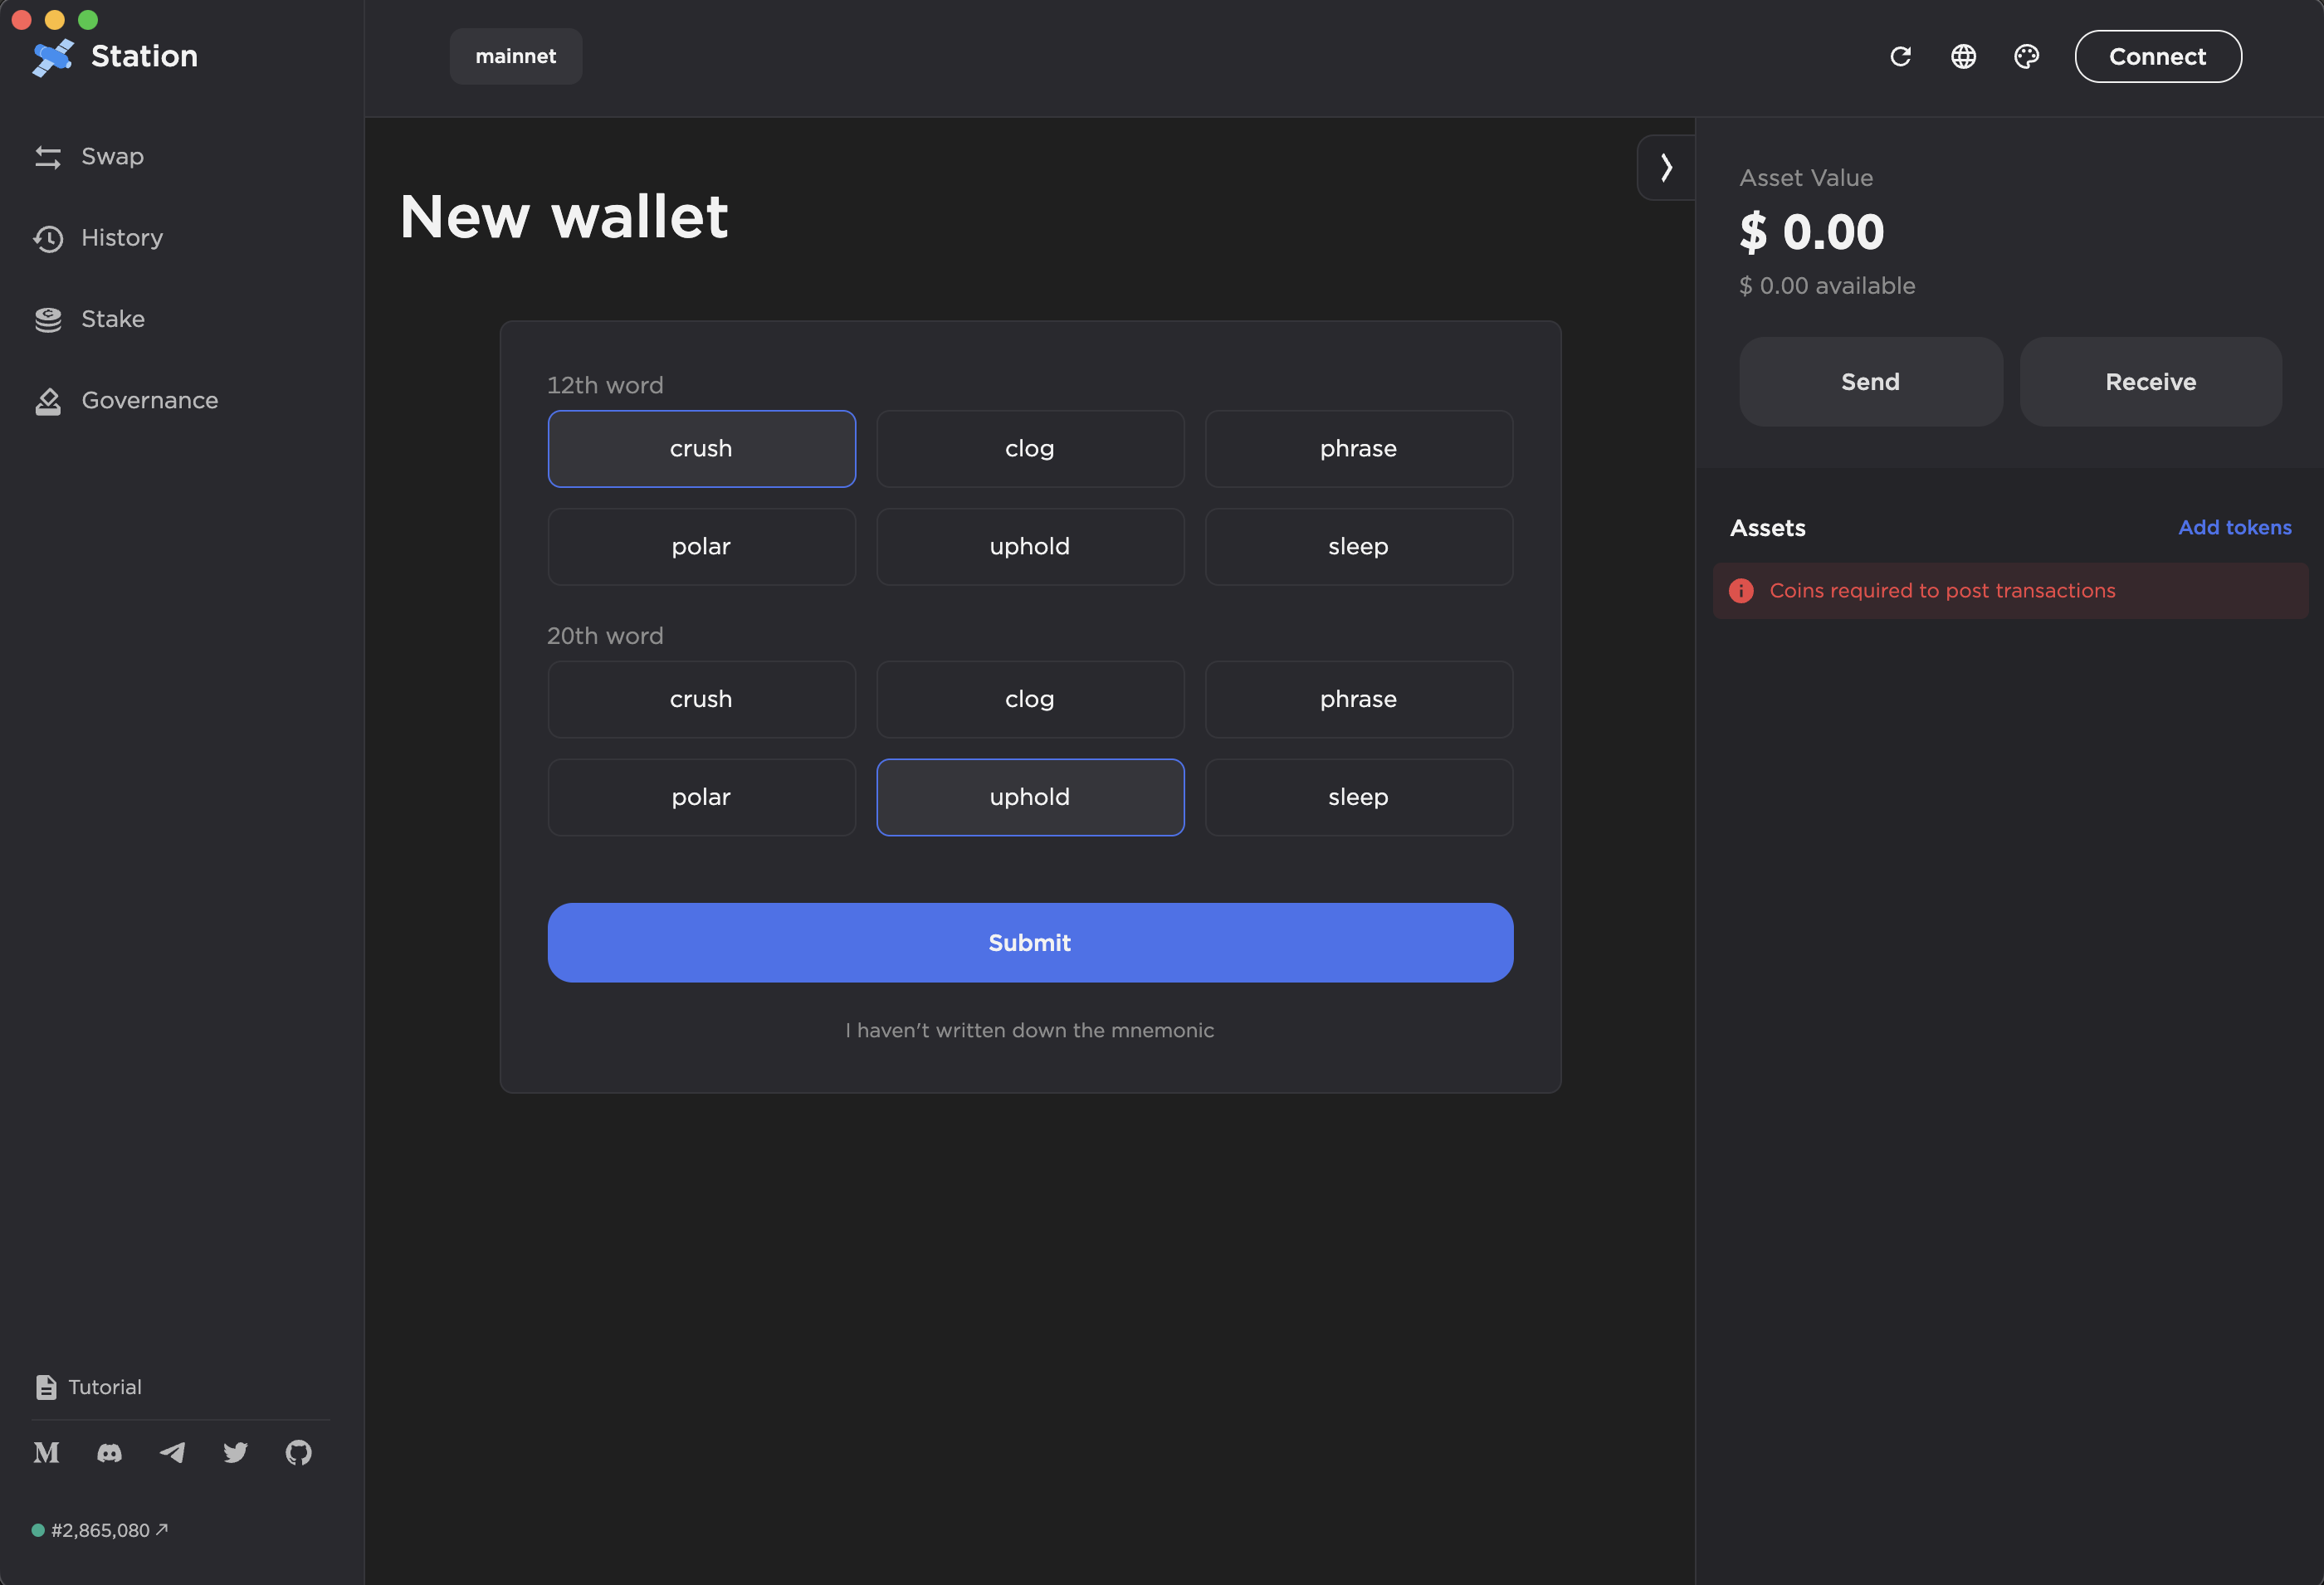This screenshot has height=1585, width=2324.
Task: Open the GitHub repository icon
Action: coord(298,1452)
